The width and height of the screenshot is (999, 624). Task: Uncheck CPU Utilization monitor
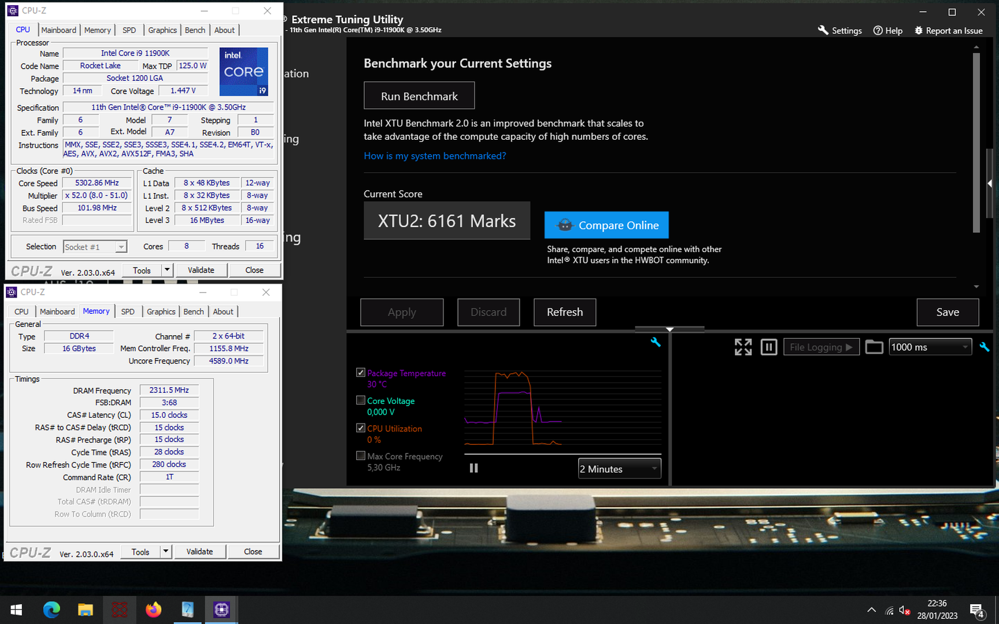coord(361,428)
